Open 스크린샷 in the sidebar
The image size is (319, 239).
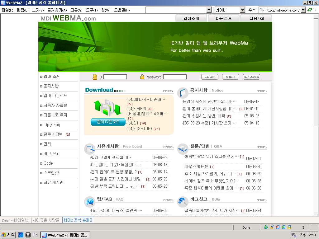(51, 173)
